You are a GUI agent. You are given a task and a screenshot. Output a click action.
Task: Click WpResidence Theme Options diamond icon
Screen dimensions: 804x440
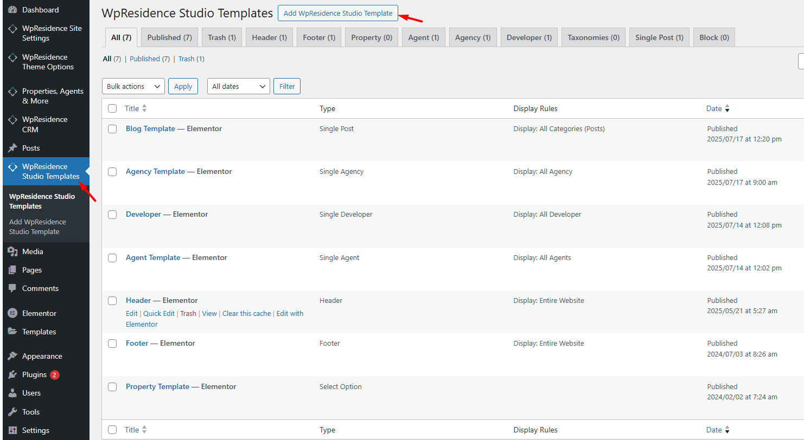coord(12,57)
